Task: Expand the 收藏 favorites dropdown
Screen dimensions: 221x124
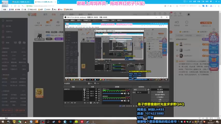Action: 4,9
